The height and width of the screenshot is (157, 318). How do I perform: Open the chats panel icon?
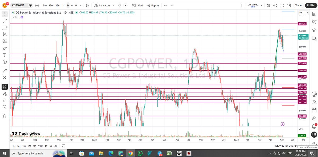click(x=314, y=39)
